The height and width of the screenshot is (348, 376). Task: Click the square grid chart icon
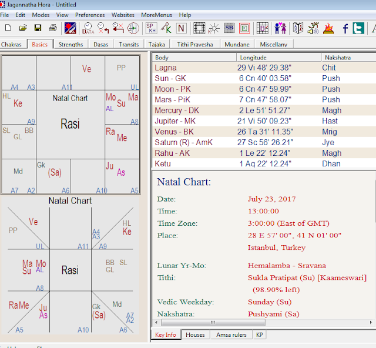[199, 28]
